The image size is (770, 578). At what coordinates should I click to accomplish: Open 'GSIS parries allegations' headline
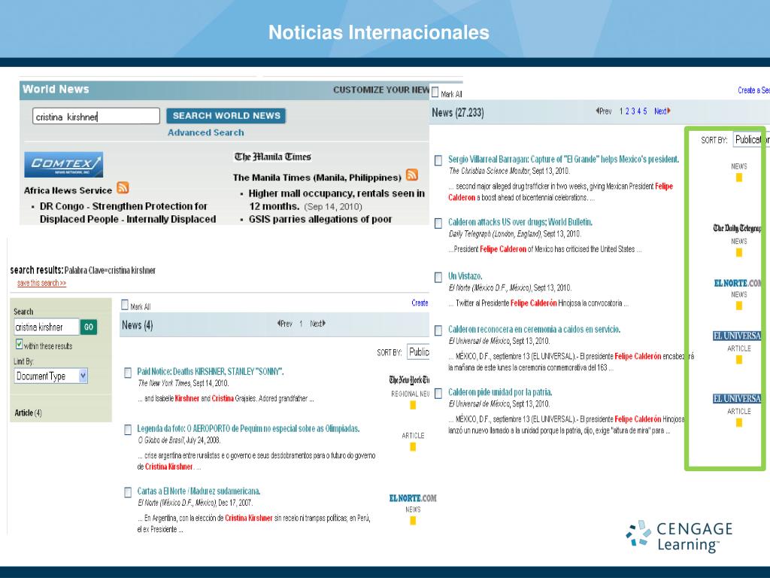[x=320, y=219]
